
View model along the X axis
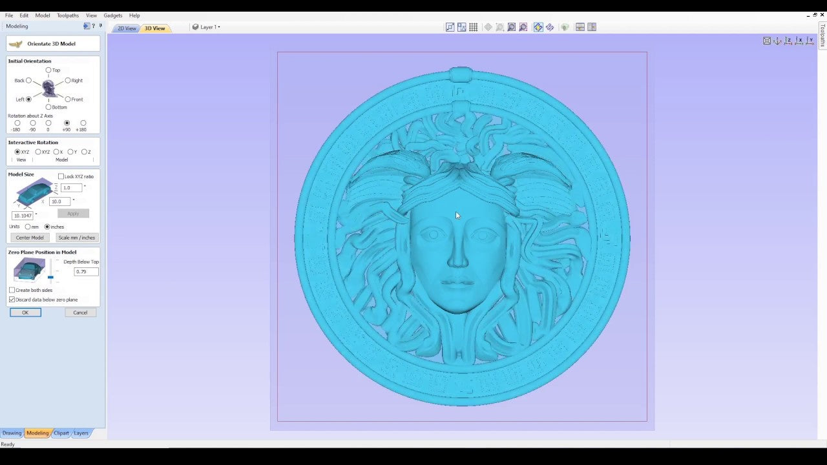(800, 41)
